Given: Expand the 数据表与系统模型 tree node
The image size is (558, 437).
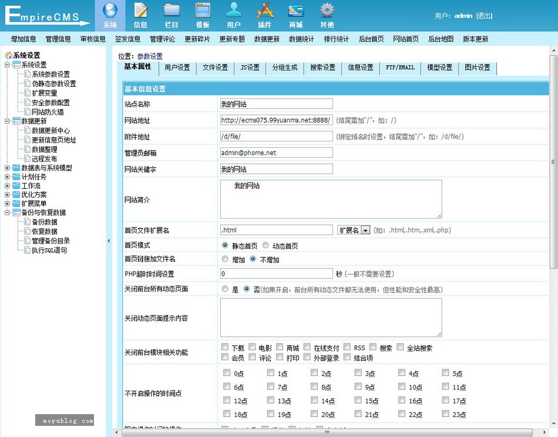Looking at the screenshot, I should pos(7,168).
